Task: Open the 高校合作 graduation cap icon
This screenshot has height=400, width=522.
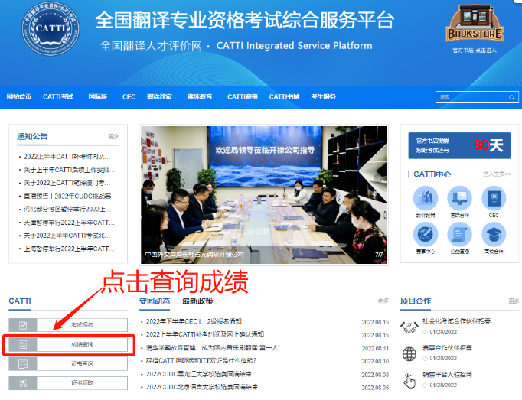Action: (x=494, y=235)
